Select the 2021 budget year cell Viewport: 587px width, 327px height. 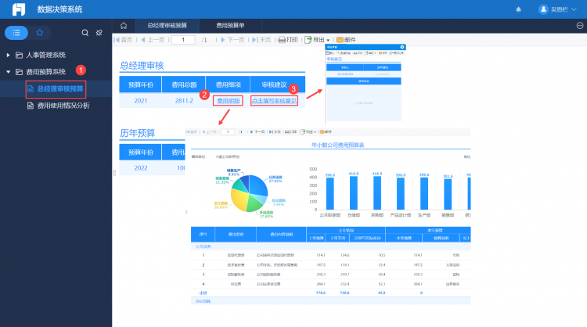pos(141,101)
